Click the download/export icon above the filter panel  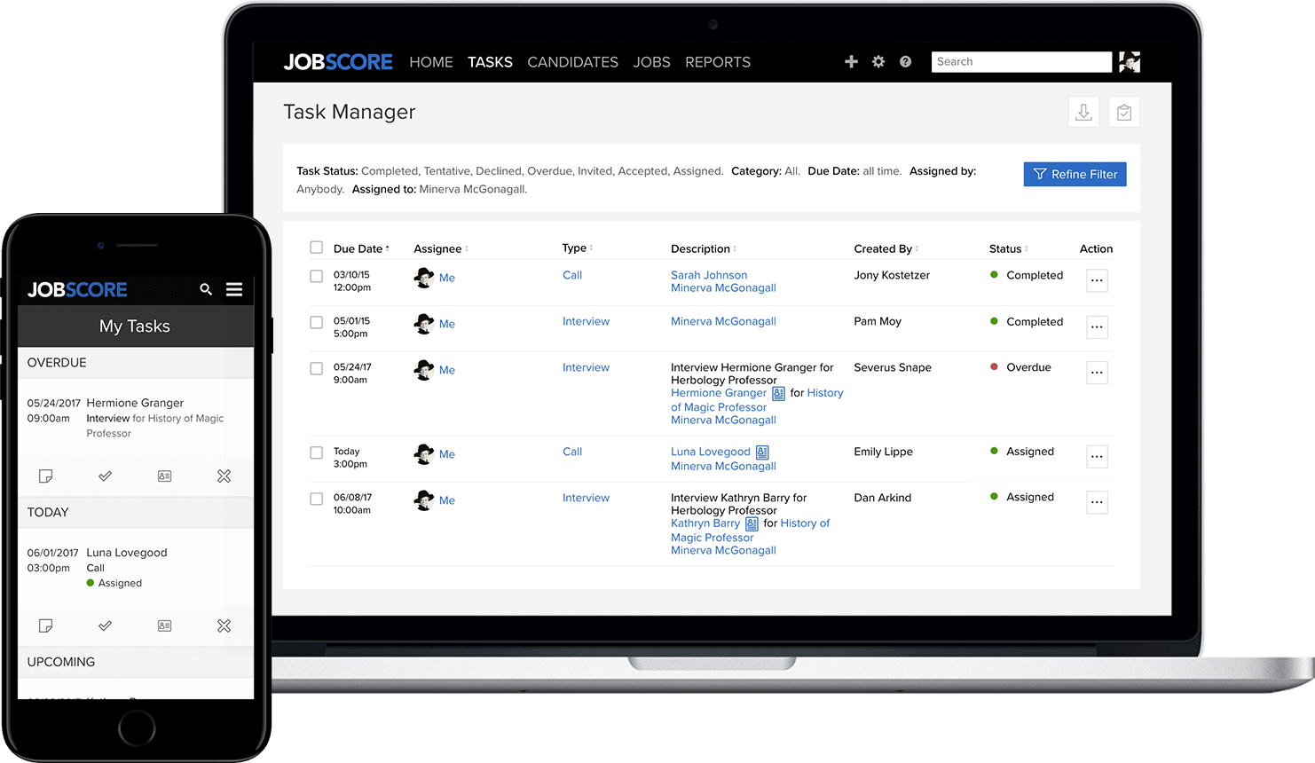coord(1083,112)
